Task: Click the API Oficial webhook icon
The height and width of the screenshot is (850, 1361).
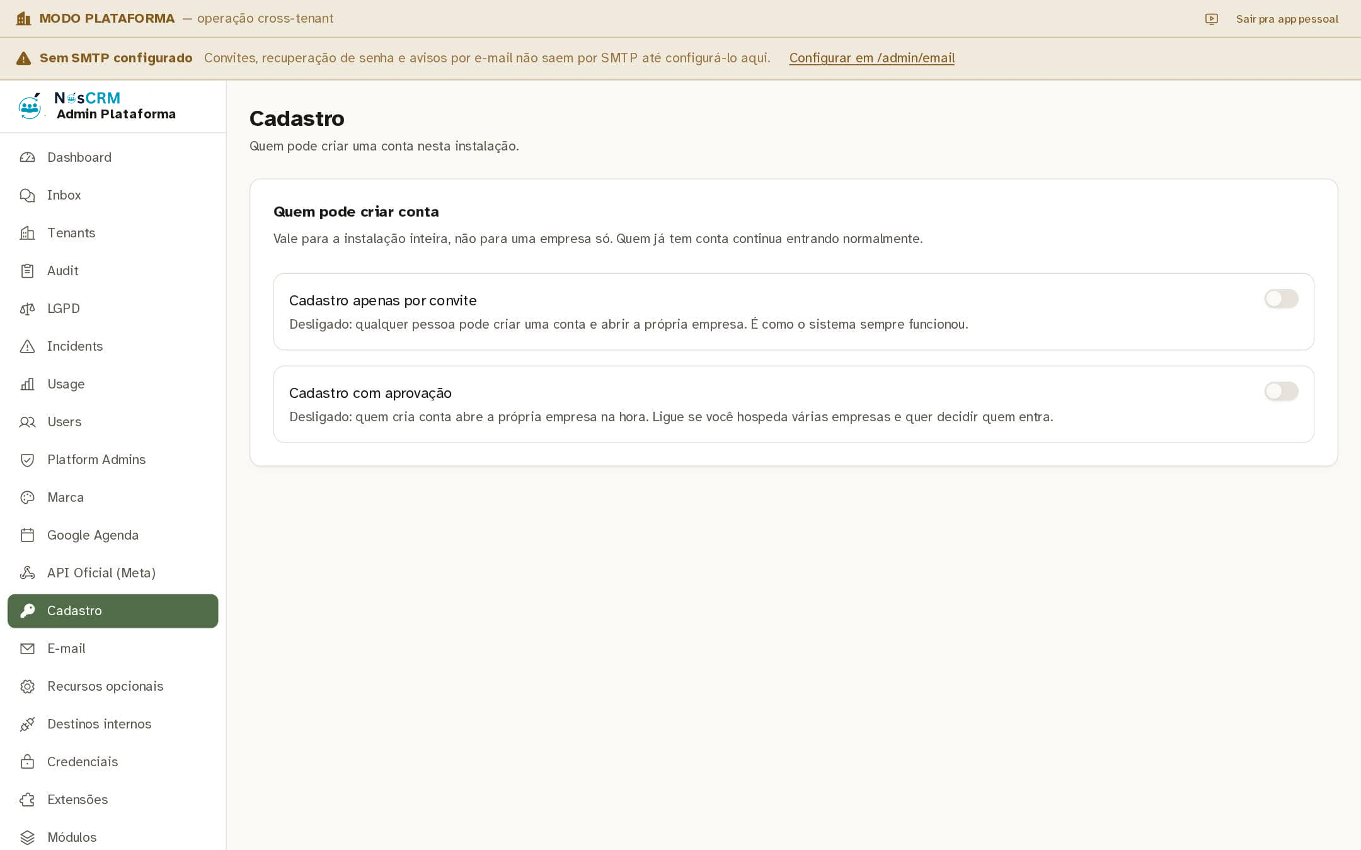Action: click(27, 573)
